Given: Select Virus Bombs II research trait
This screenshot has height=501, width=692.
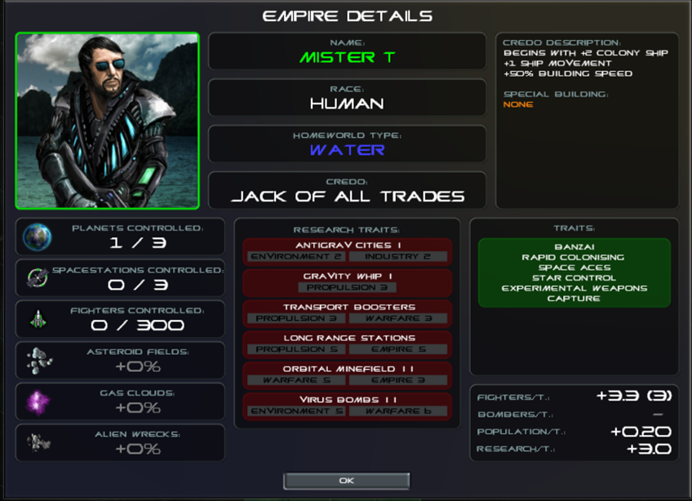Looking at the screenshot, I should click(348, 406).
